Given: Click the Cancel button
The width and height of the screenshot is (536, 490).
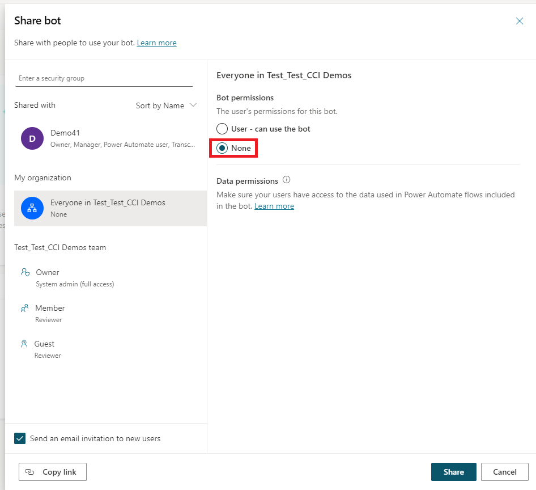Looking at the screenshot, I should (x=504, y=472).
